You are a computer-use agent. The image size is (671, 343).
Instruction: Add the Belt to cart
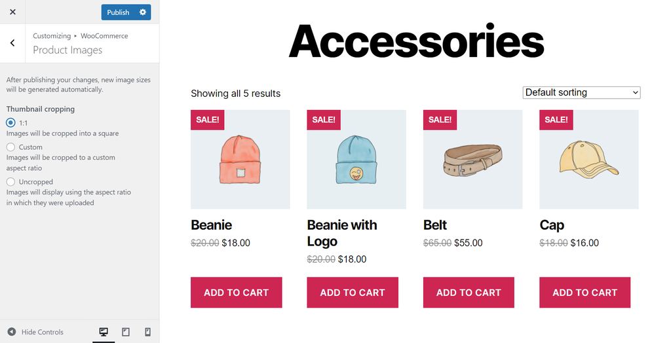(469, 293)
